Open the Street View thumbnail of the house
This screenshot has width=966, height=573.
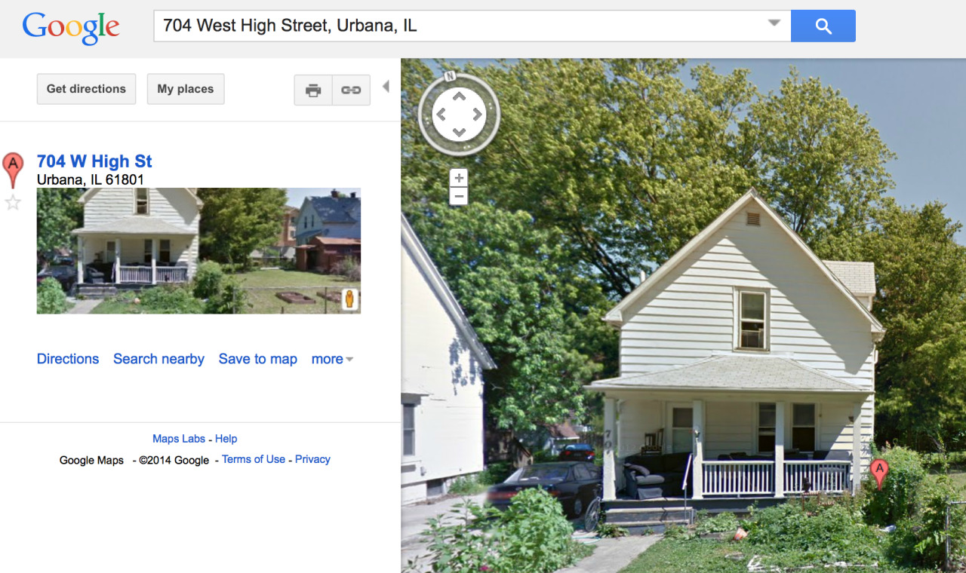(198, 250)
